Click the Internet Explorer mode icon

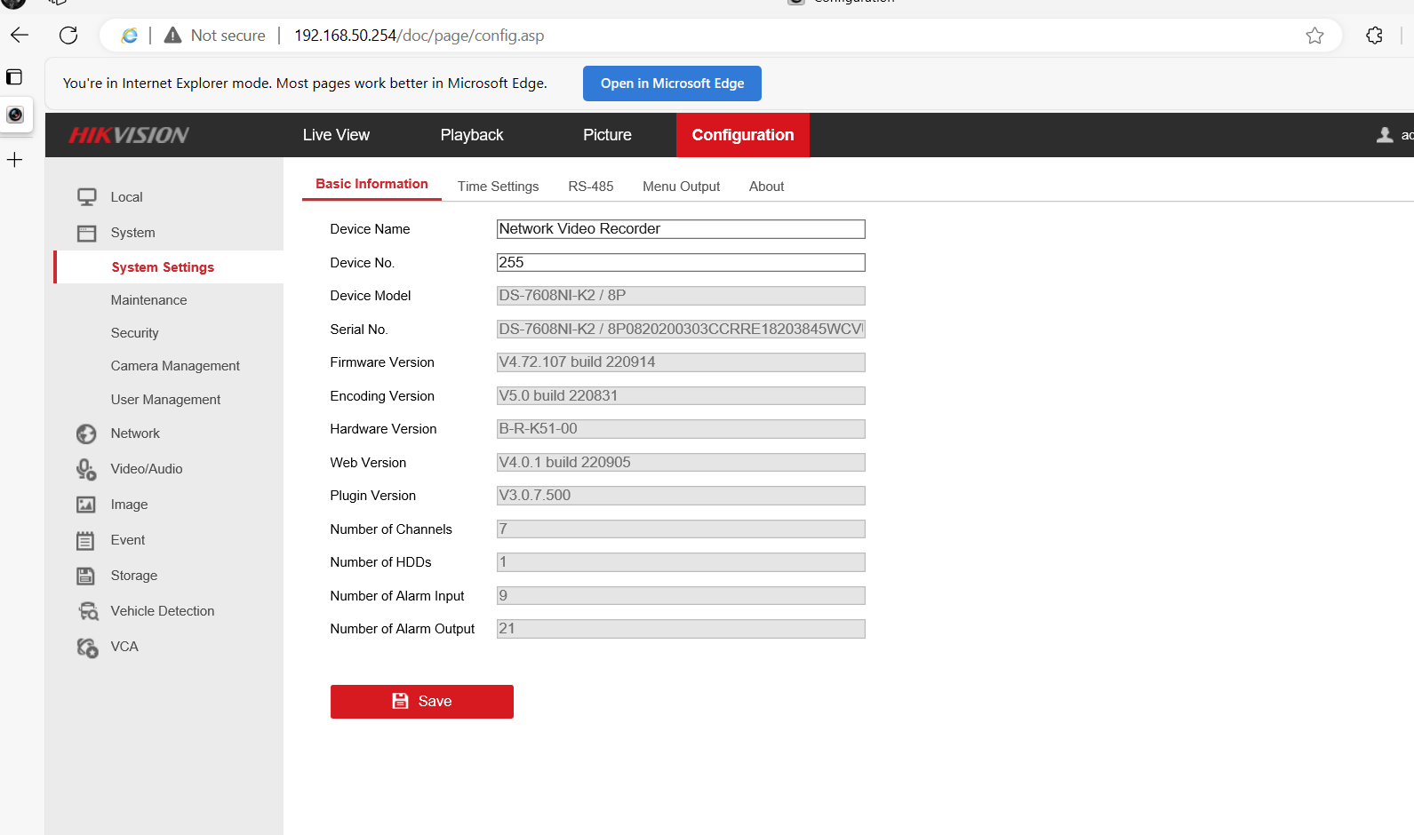pos(130,36)
